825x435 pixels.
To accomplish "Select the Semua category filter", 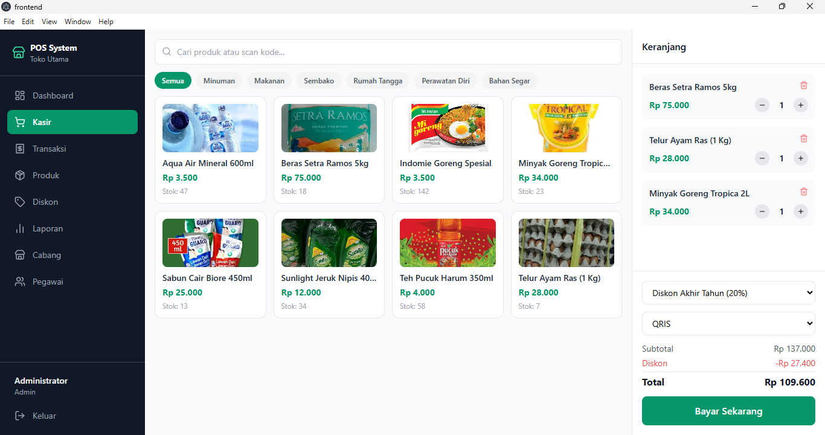I will tap(173, 81).
